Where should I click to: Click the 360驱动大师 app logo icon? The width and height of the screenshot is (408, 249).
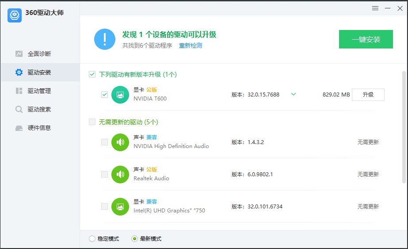15,15
